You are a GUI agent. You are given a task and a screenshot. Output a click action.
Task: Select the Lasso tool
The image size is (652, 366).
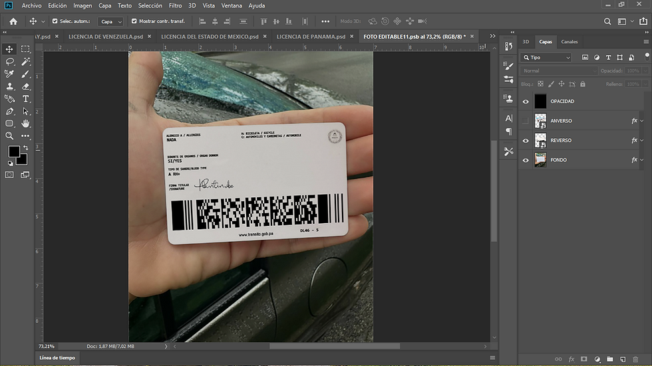[x=9, y=61]
